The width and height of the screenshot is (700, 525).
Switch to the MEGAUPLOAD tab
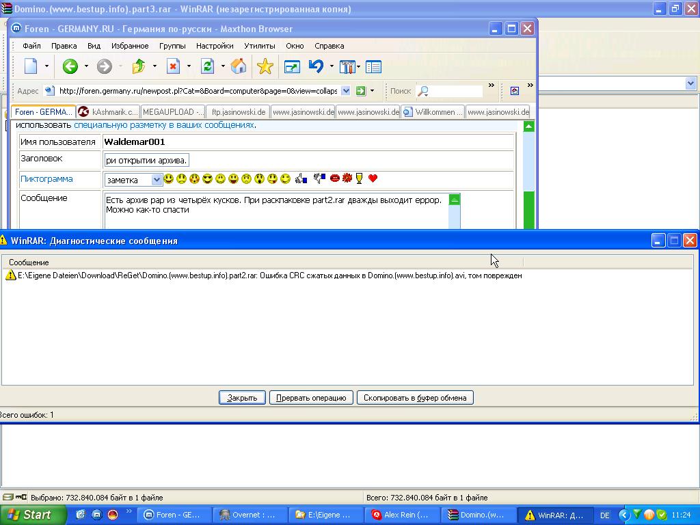pos(173,112)
